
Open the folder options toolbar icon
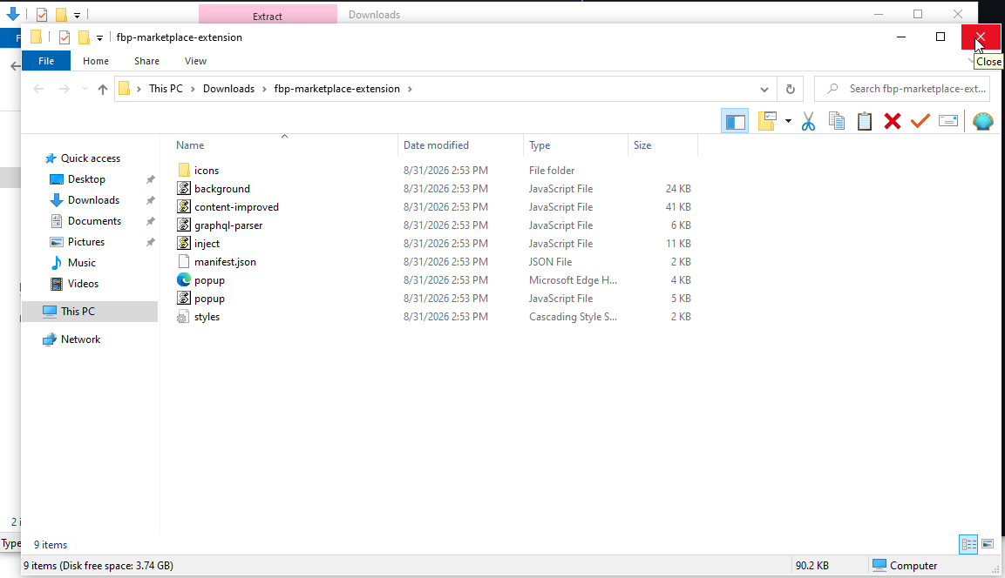pos(767,121)
